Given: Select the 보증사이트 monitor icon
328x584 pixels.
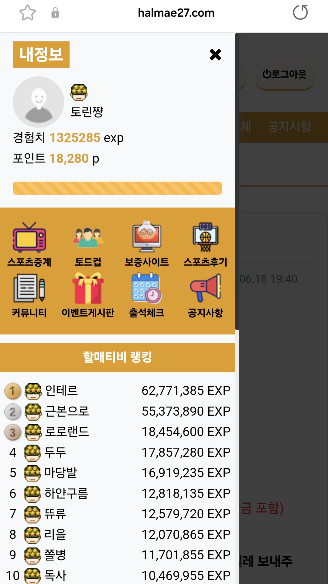Looking at the screenshot, I should pyautogui.click(x=147, y=236).
